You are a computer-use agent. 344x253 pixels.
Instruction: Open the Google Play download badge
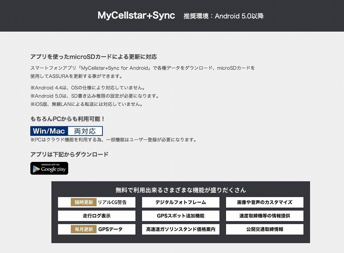pyautogui.click(x=49, y=168)
